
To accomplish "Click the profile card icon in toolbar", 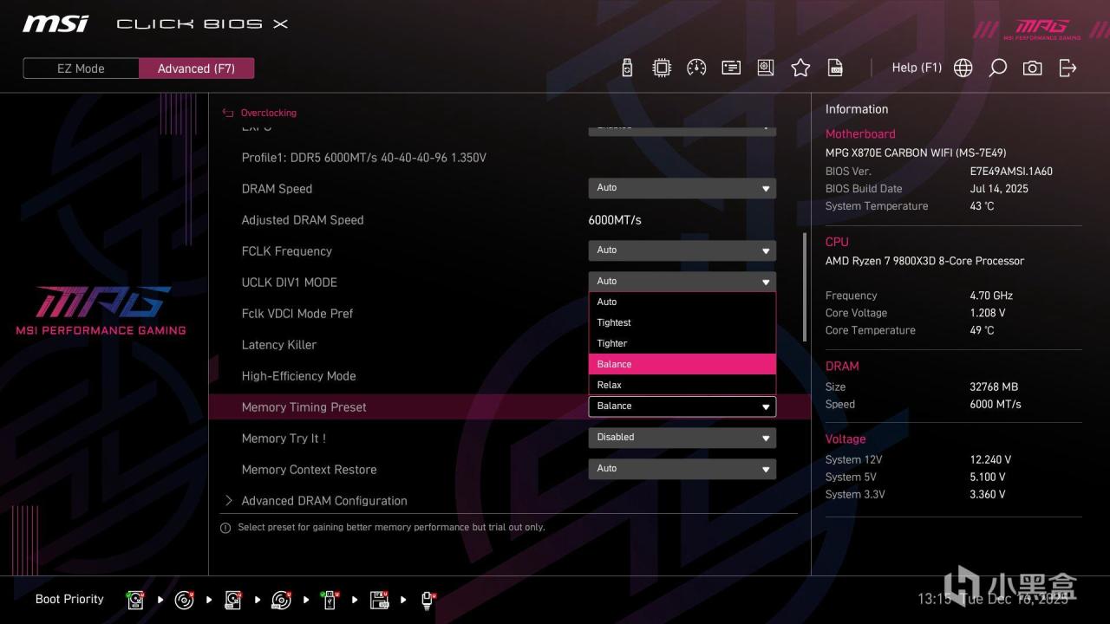I will (x=731, y=68).
